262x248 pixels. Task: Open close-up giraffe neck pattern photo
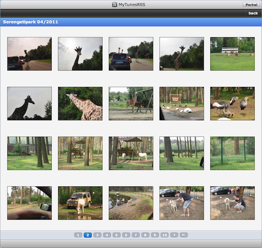(x=80, y=103)
